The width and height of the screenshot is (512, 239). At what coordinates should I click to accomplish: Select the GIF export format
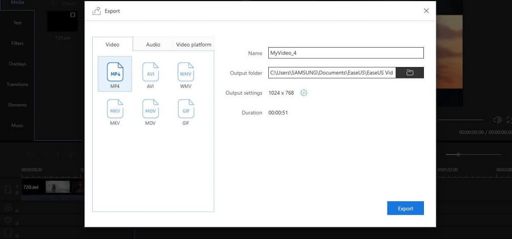pyautogui.click(x=186, y=111)
